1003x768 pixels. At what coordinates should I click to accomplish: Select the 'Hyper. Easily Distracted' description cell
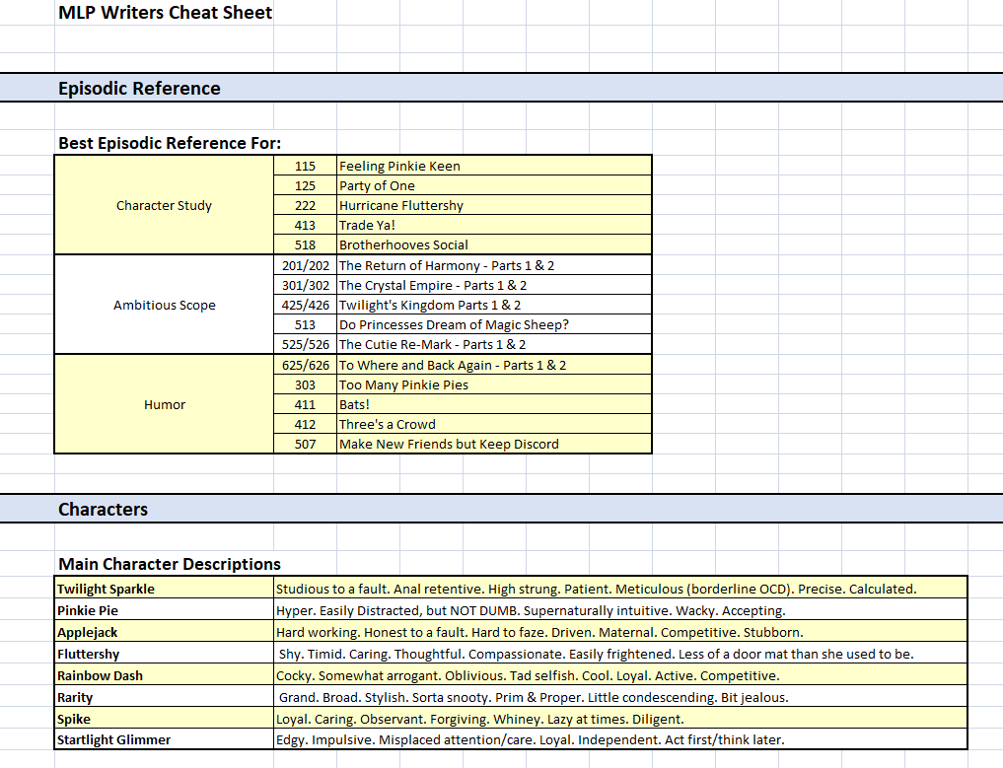pos(620,610)
